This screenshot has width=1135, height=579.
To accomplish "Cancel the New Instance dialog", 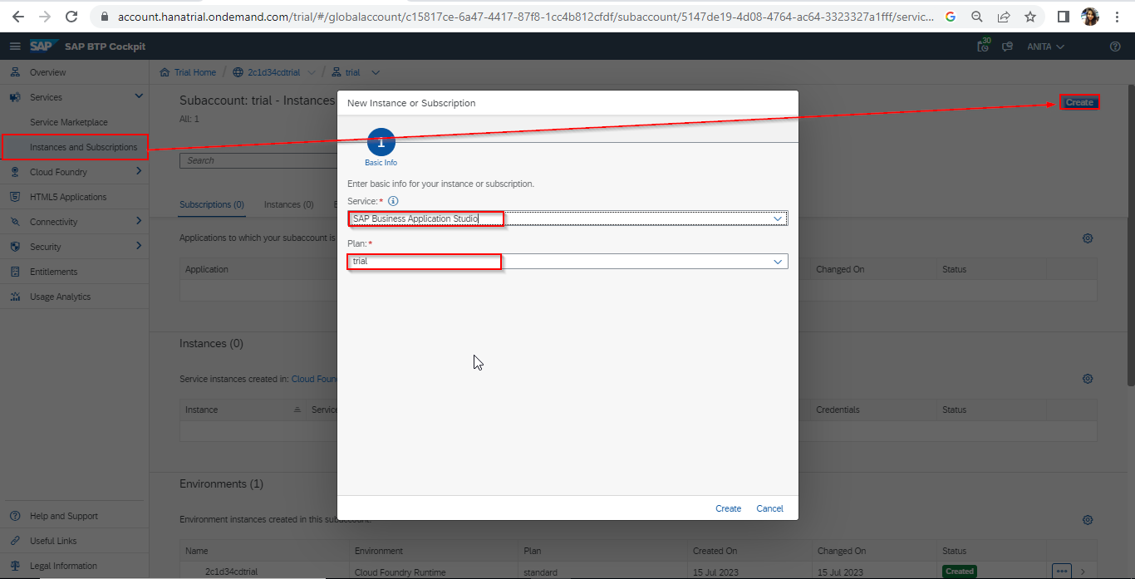I will coord(769,508).
